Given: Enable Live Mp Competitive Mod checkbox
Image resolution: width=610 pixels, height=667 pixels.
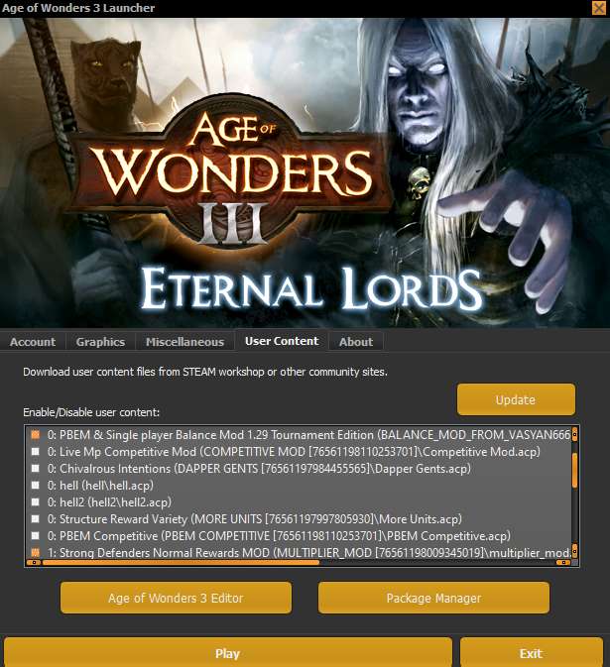Looking at the screenshot, I should point(36,451).
